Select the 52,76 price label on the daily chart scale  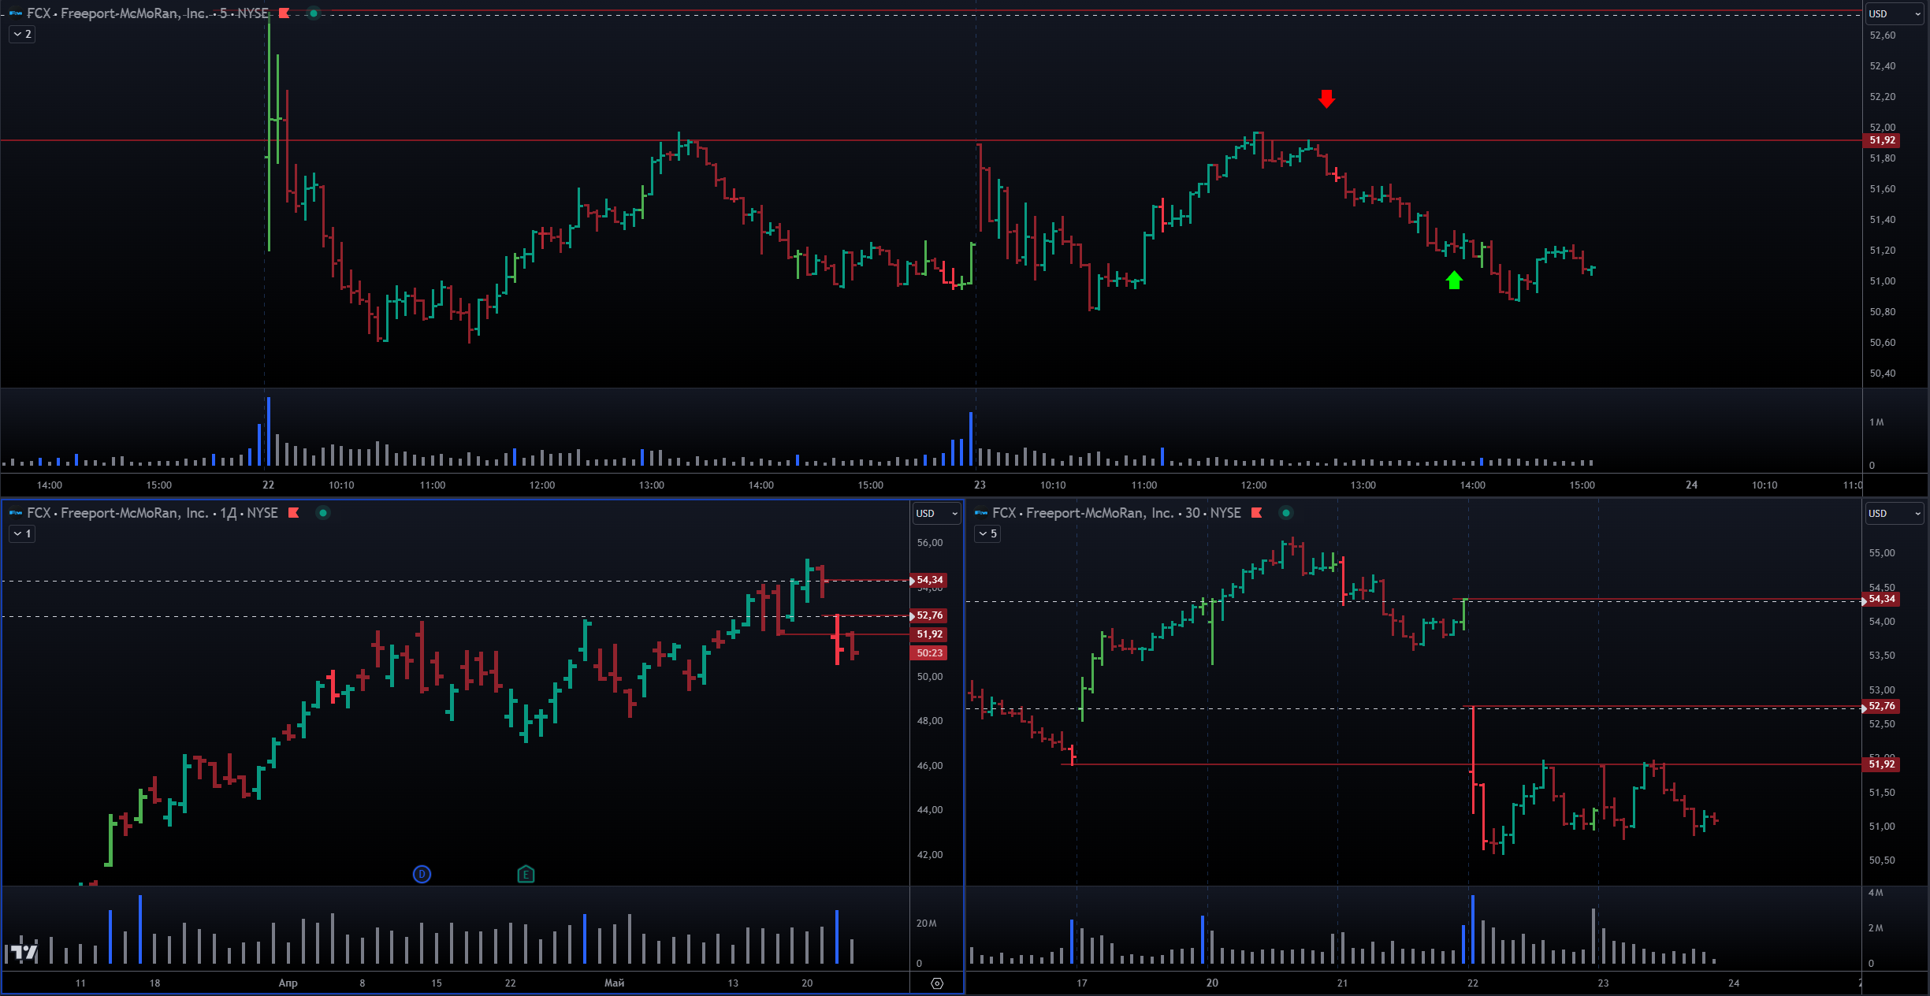coord(928,615)
